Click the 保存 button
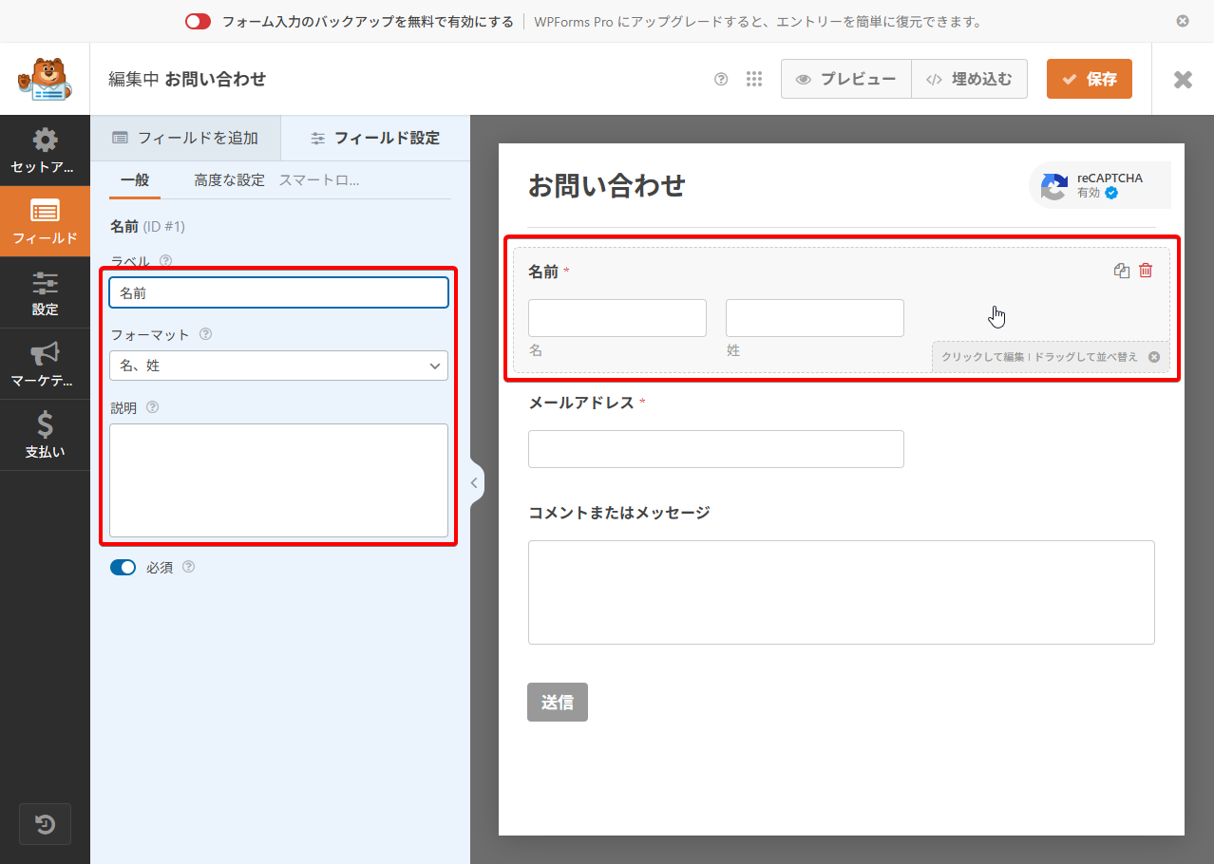 click(x=1089, y=80)
